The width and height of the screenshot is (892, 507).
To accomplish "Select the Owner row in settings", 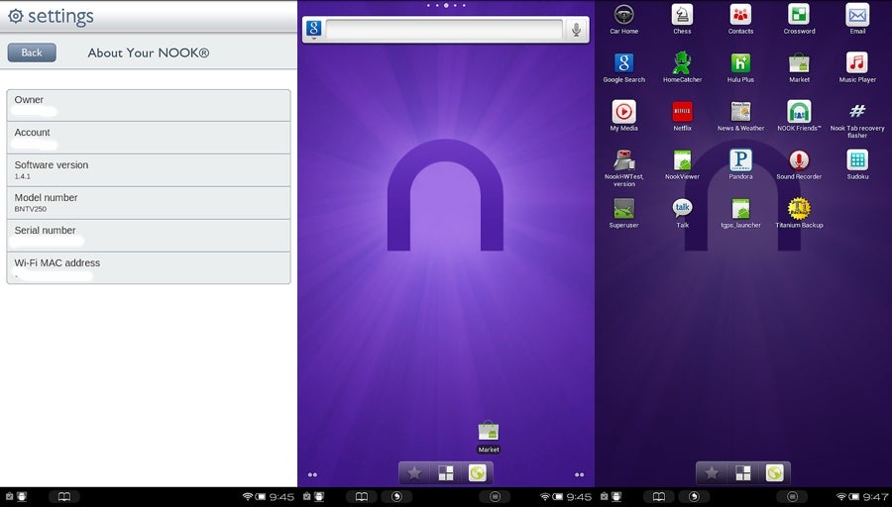I will click(149, 105).
